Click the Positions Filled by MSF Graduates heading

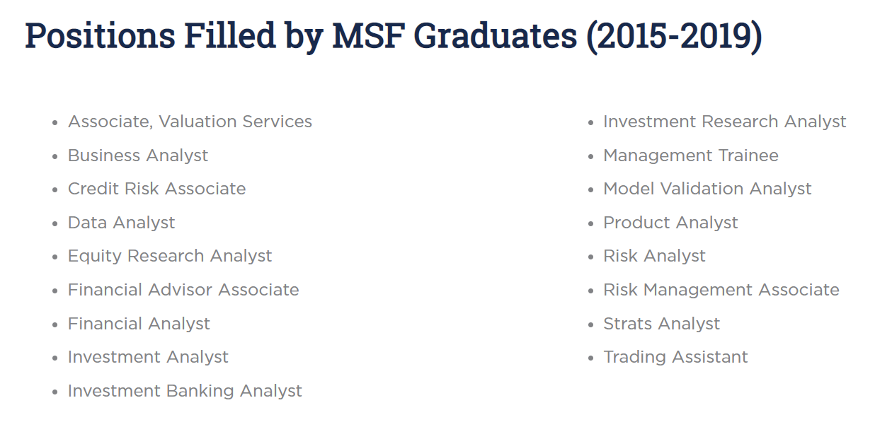click(x=394, y=36)
